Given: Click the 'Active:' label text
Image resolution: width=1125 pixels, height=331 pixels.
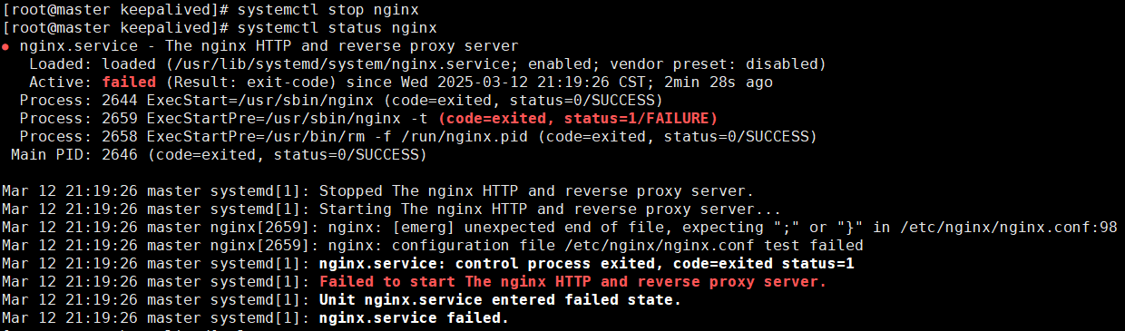Looking at the screenshot, I should 61,82.
